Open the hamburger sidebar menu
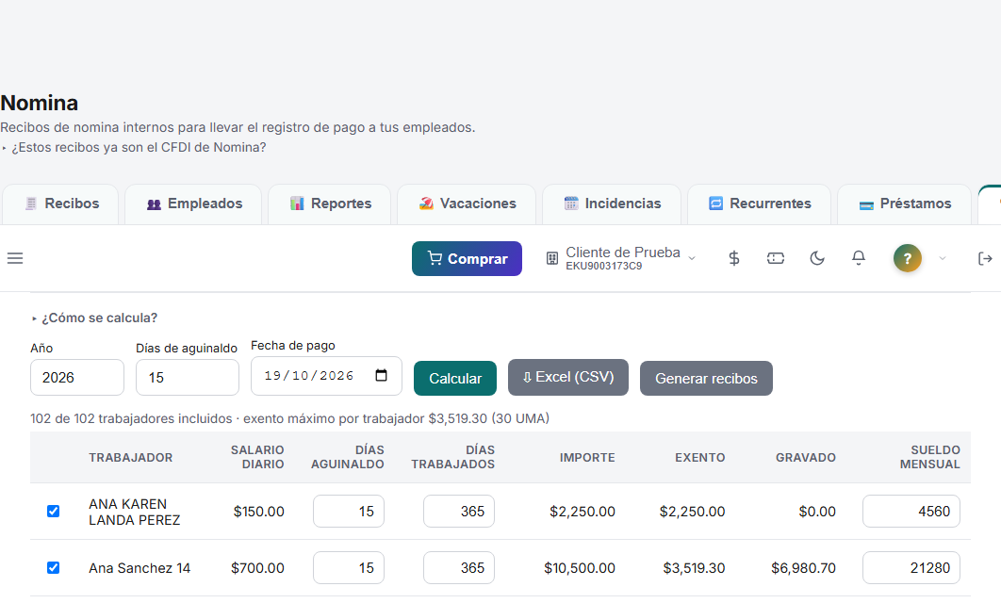The height and width of the screenshot is (603, 1001). (x=15, y=258)
